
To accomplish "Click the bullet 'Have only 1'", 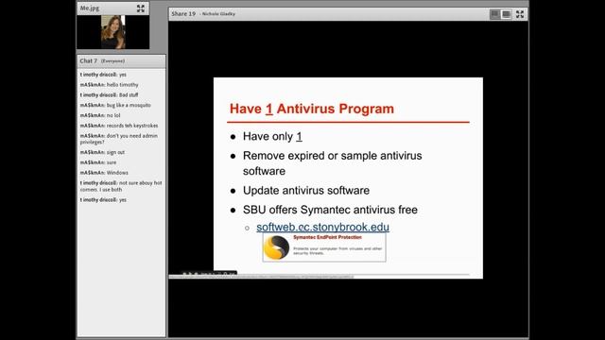I will coord(272,136).
